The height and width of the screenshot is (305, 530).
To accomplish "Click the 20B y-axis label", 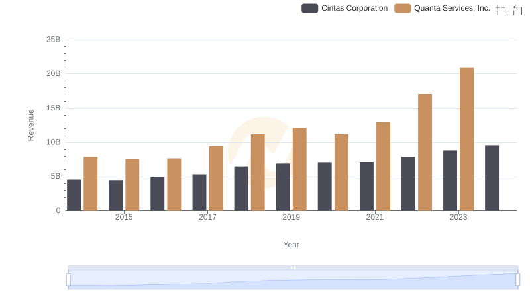I will [x=54, y=73].
